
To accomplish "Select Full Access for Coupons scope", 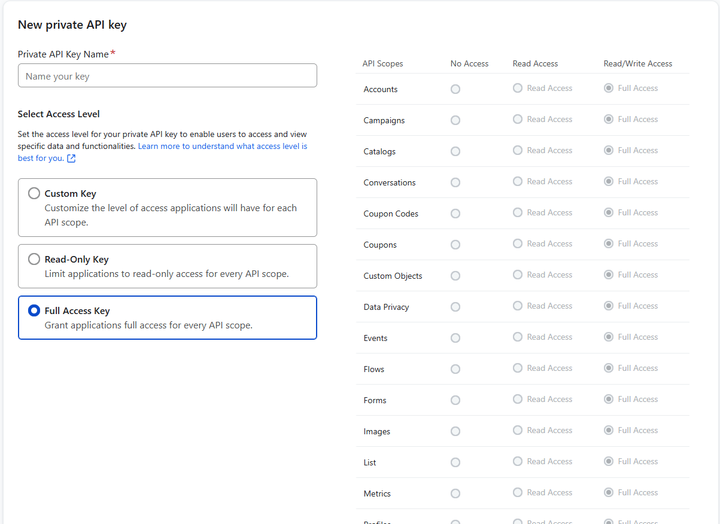I will tap(609, 243).
